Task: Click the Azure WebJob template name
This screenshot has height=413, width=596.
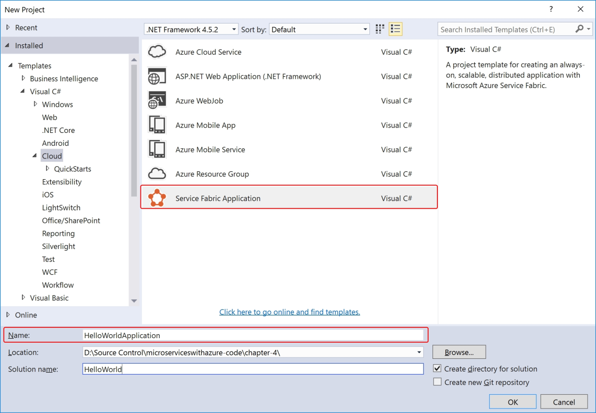Action: click(199, 100)
